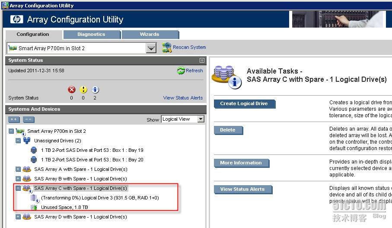Image resolution: width=392 pixels, height=228 pixels.
Task: Switch to the Configuration tab
Action: pos(33,34)
